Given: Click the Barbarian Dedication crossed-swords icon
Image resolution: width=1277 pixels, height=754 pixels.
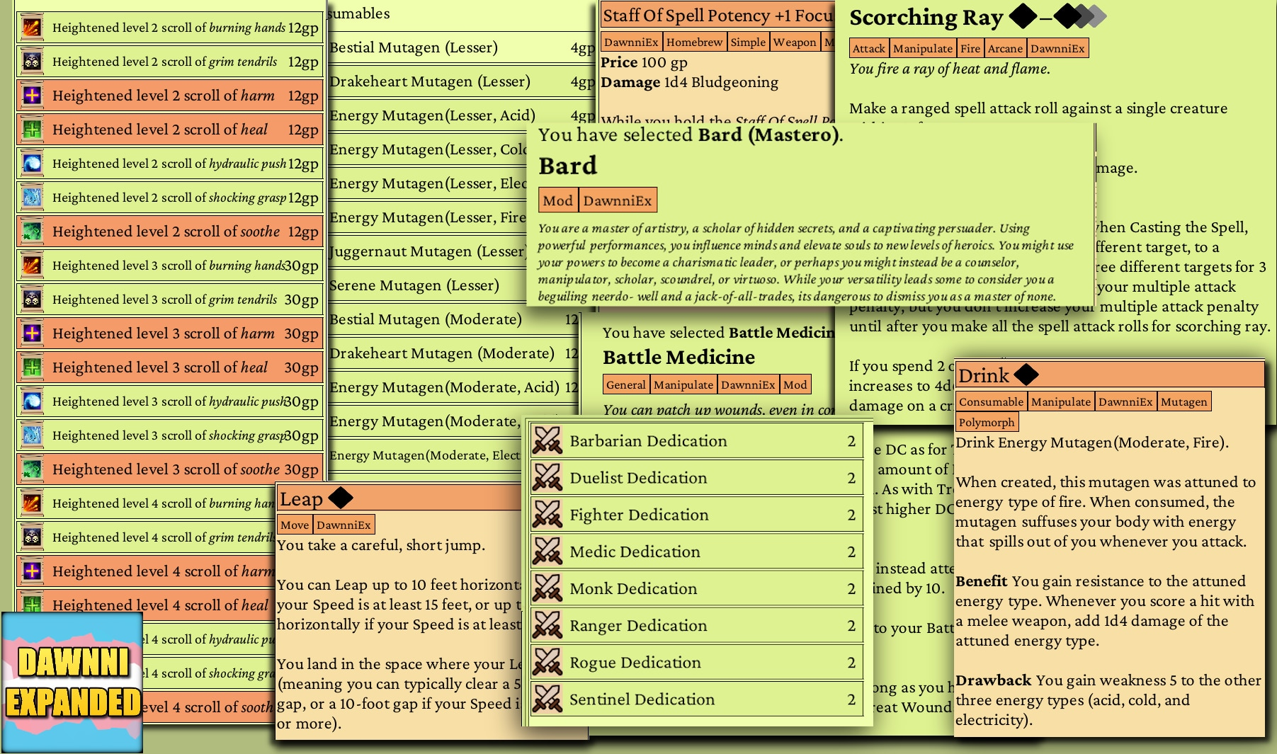Looking at the screenshot, I should coord(547,440).
